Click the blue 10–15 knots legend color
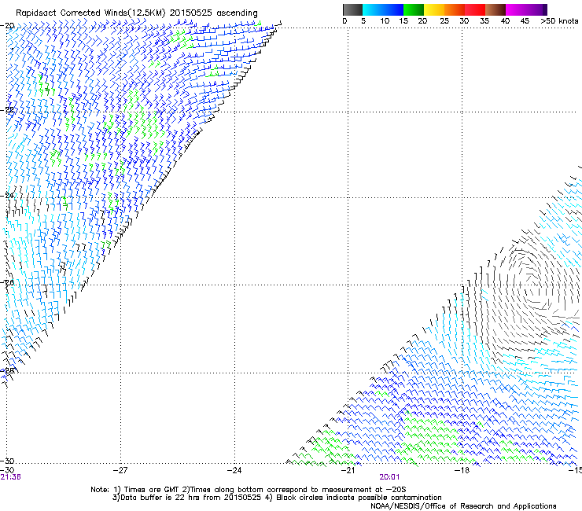 pyautogui.click(x=393, y=9)
